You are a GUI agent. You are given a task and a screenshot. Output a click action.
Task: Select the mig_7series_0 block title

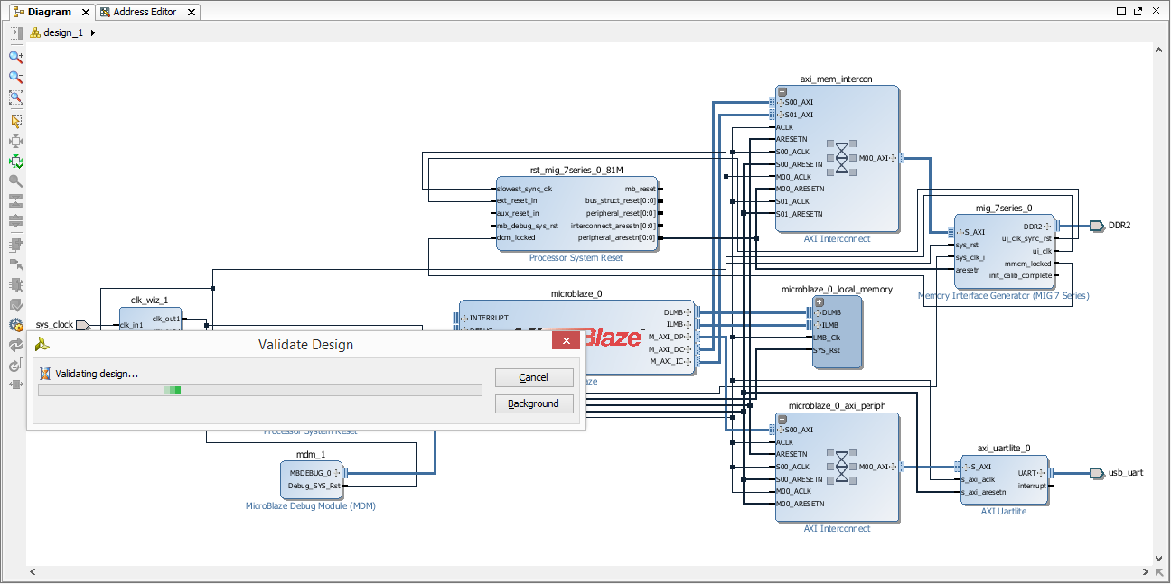point(1004,208)
